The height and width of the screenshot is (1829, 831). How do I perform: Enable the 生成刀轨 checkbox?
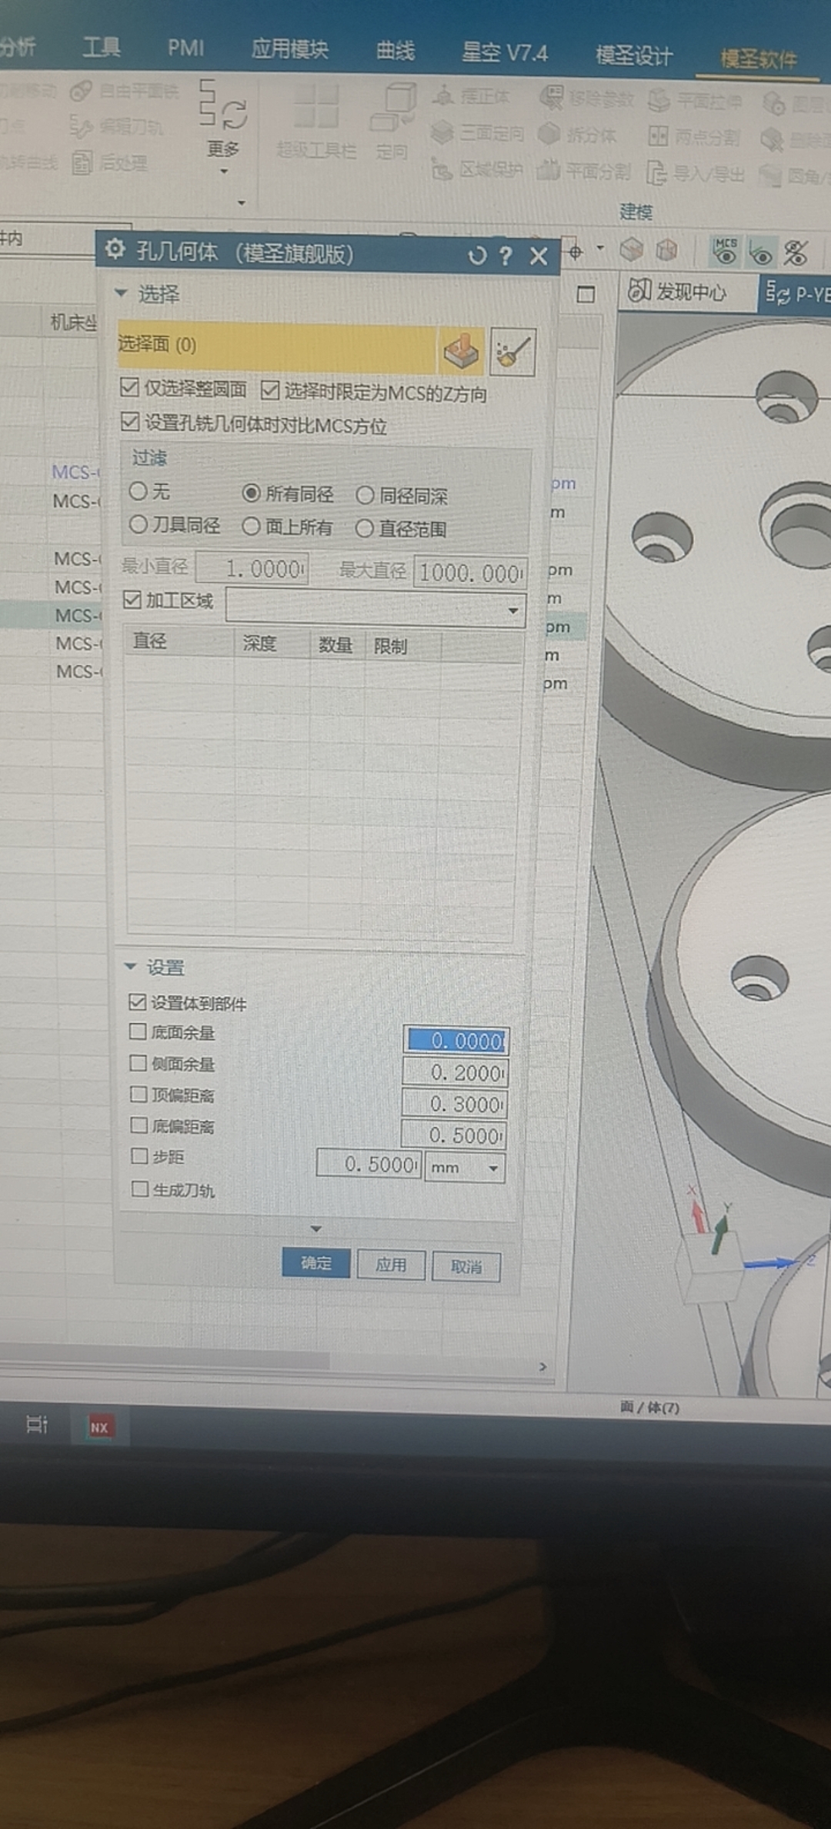point(139,1189)
